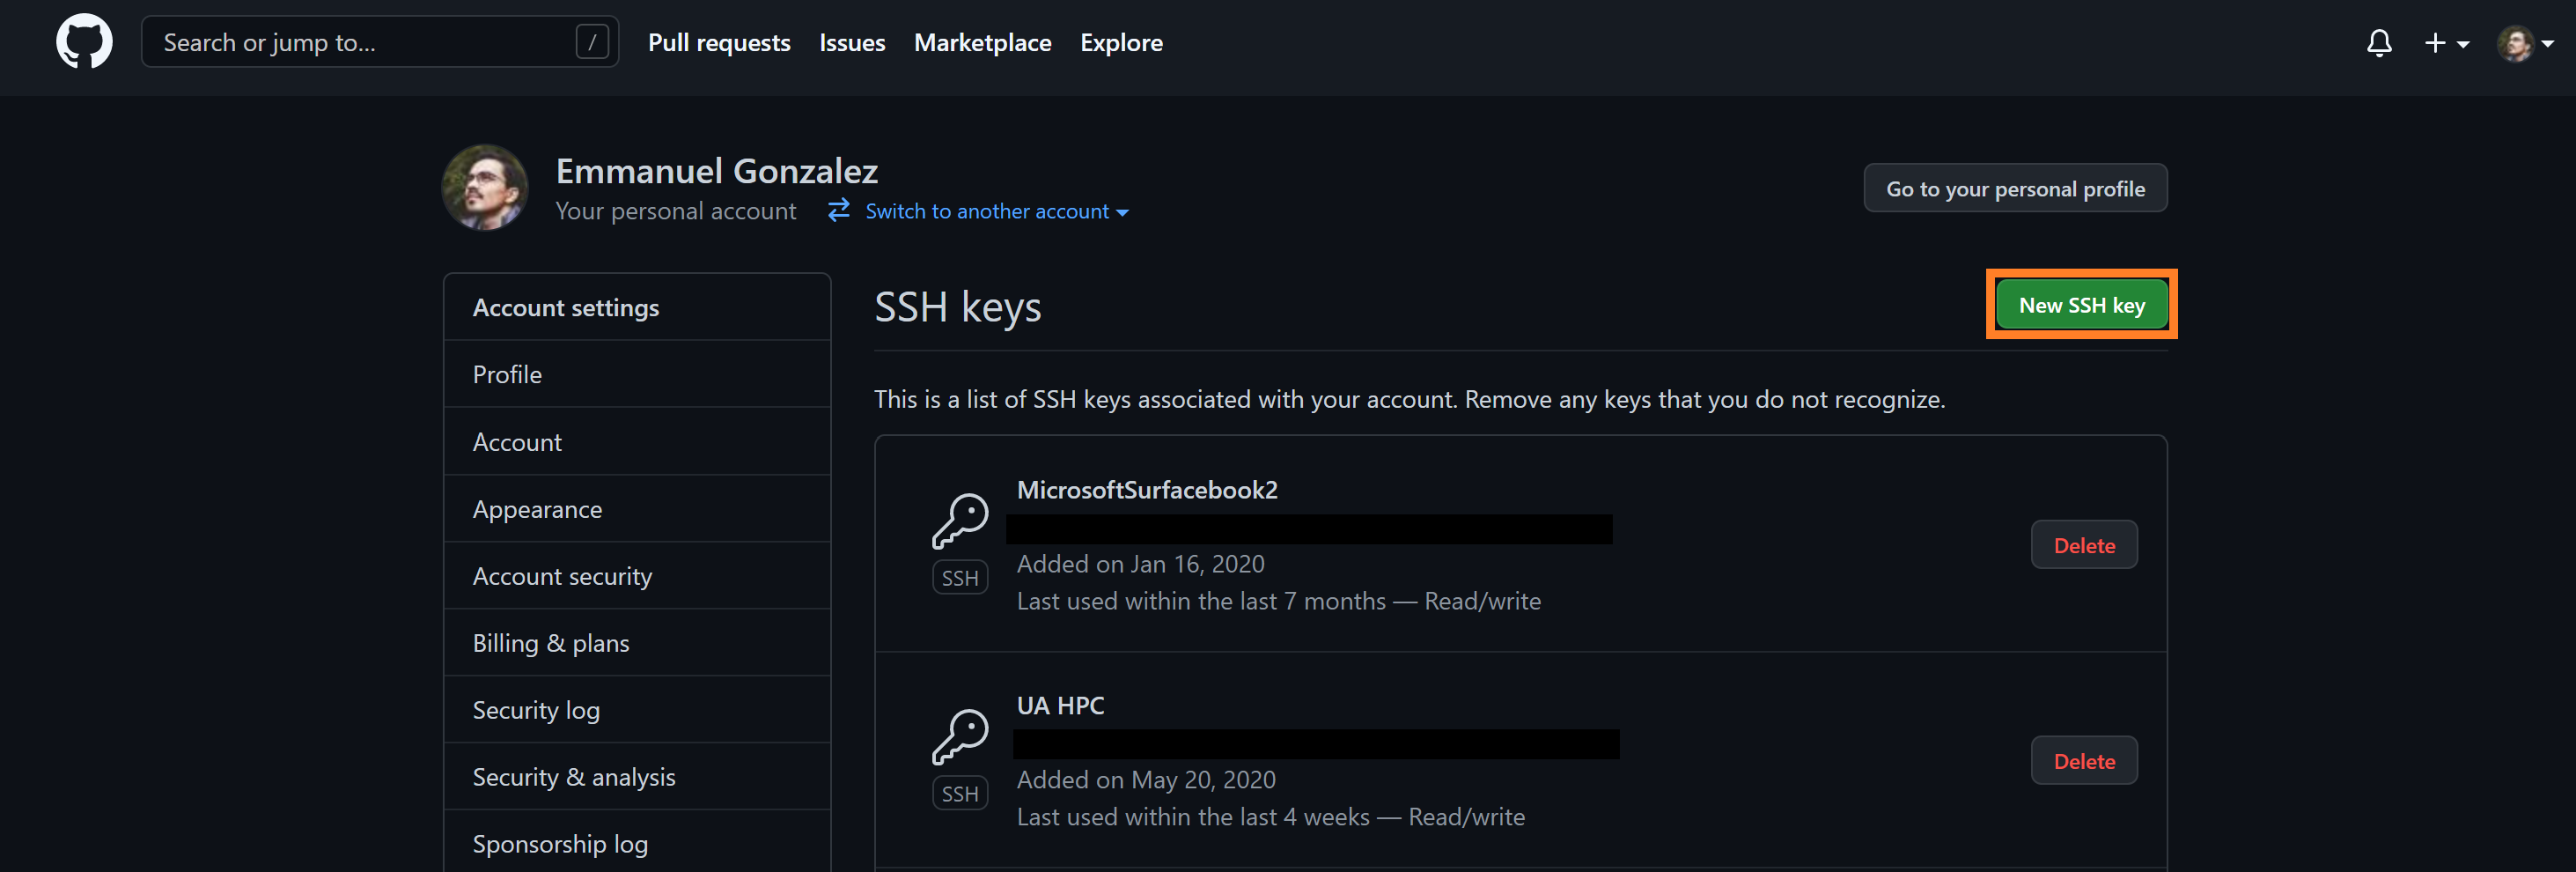Select Billing & plans in sidebar
The image size is (2576, 872).
(x=551, y=643)
